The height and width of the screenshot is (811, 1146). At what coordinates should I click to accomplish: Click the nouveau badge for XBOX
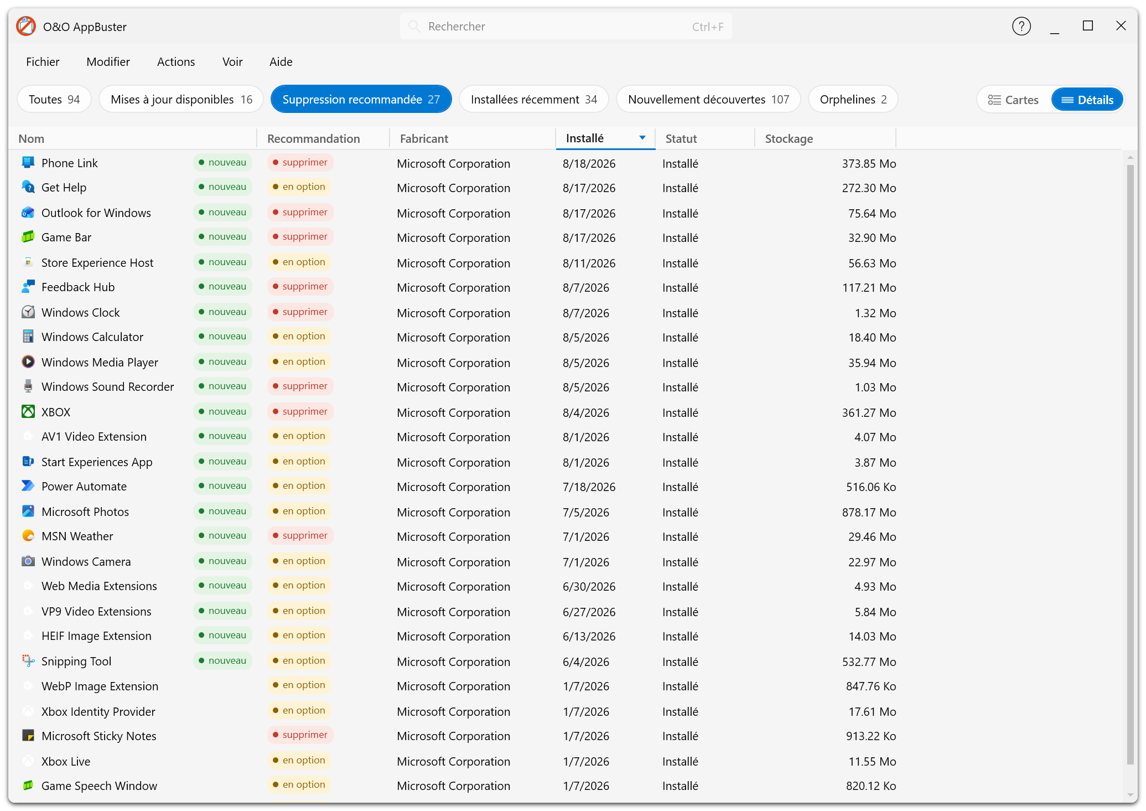tap(222, 411)
